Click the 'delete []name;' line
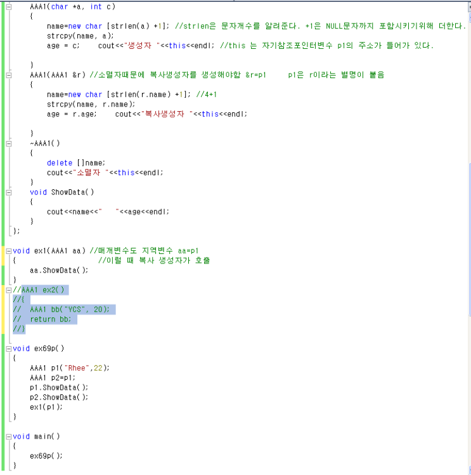Viewport: 471px width, 475px height. (76, 163)
